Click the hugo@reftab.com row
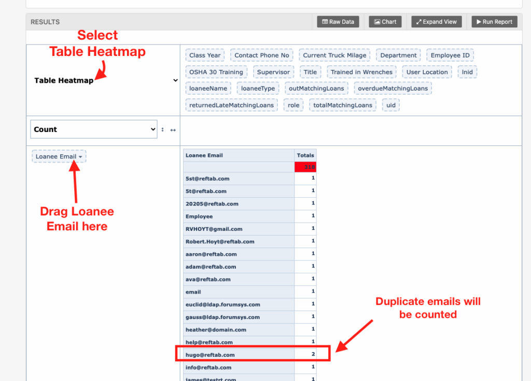Image resolution: width=531 pixels, height=381 pixels. [x=210, y=355]
